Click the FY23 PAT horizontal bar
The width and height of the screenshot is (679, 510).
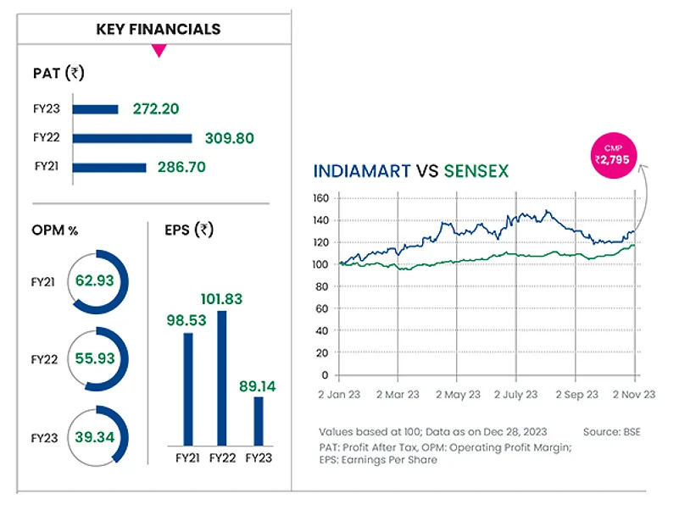tap(95, 109)
